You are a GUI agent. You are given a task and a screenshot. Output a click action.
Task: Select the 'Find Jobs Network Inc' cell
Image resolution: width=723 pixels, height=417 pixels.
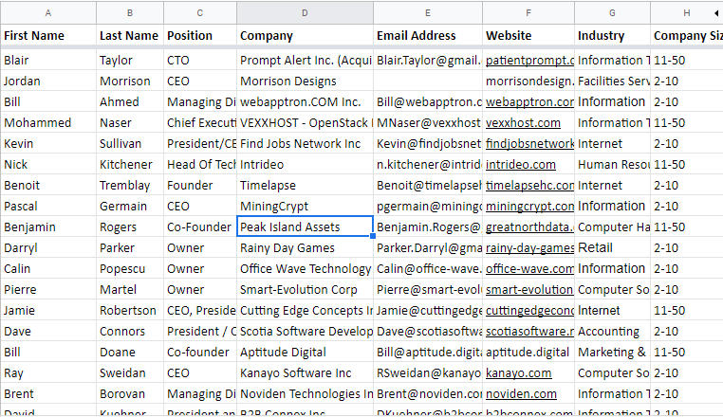tap(305, 144)
